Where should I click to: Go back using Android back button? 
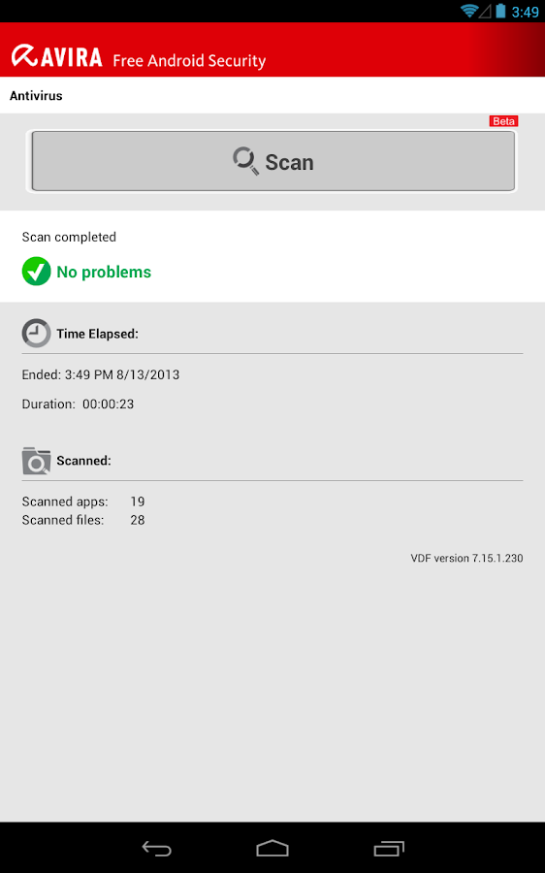[x=156, y=848]
